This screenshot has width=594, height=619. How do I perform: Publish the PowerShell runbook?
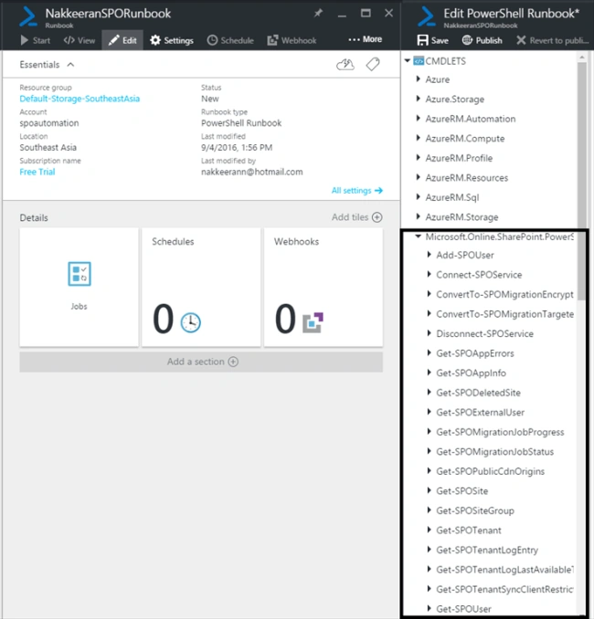[483, 40]
